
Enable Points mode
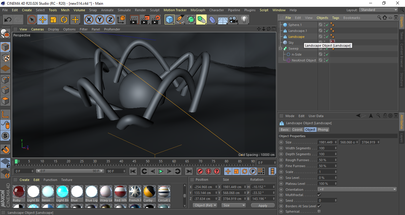(5, 80)
